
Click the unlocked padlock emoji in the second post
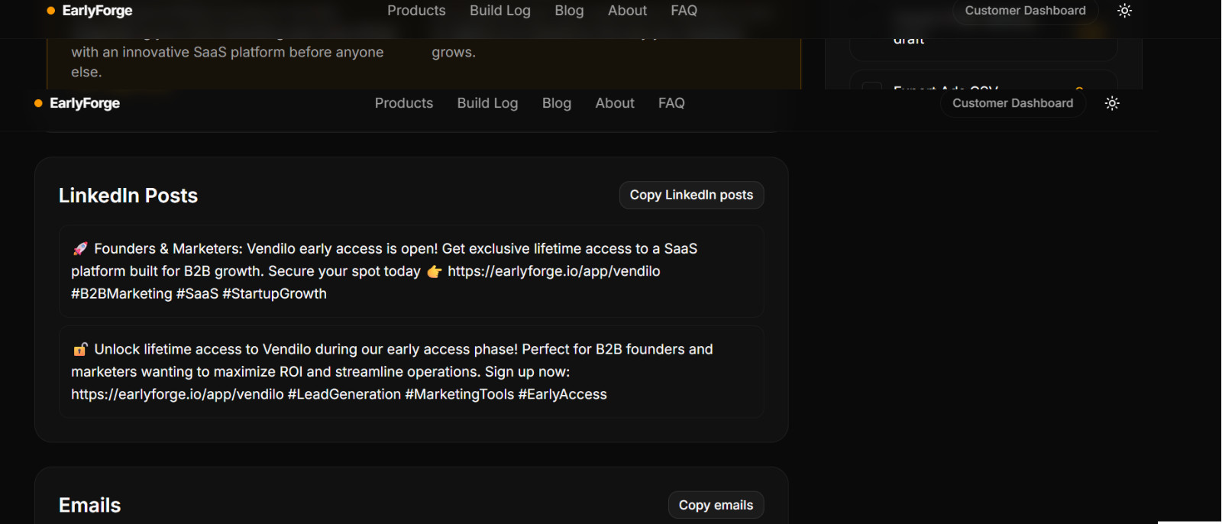point(80,349)
